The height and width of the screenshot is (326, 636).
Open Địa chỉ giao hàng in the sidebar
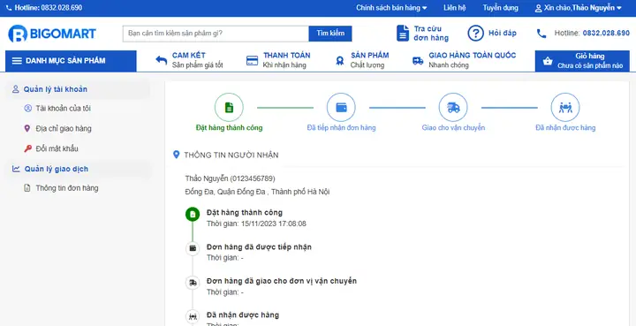point(64,128)
